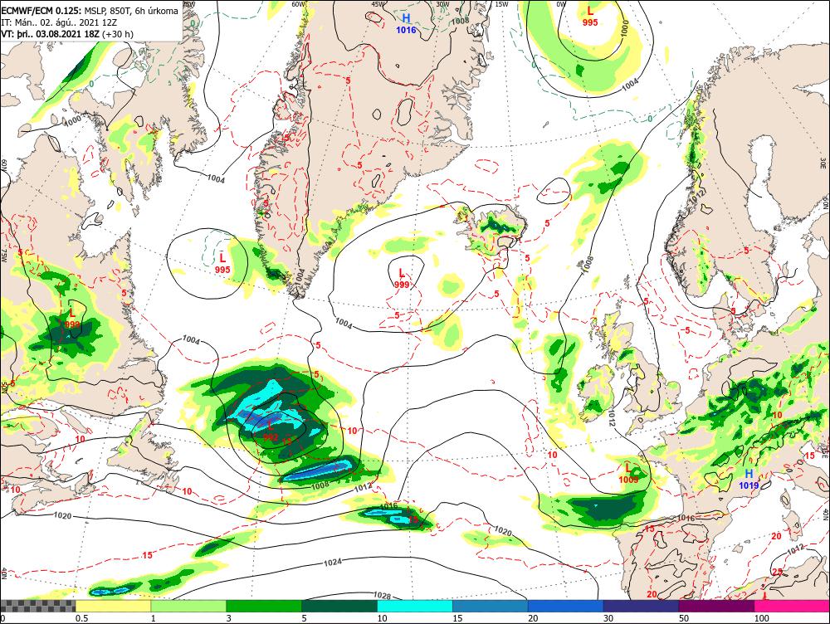This screenshot has width=830, height=624.
Task: Click the 1028 isobar label at the bottom
Action: click(382, 596)
